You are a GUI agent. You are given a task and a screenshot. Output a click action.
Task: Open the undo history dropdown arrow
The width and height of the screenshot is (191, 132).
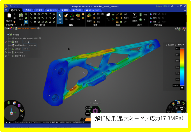click(13, 6)
